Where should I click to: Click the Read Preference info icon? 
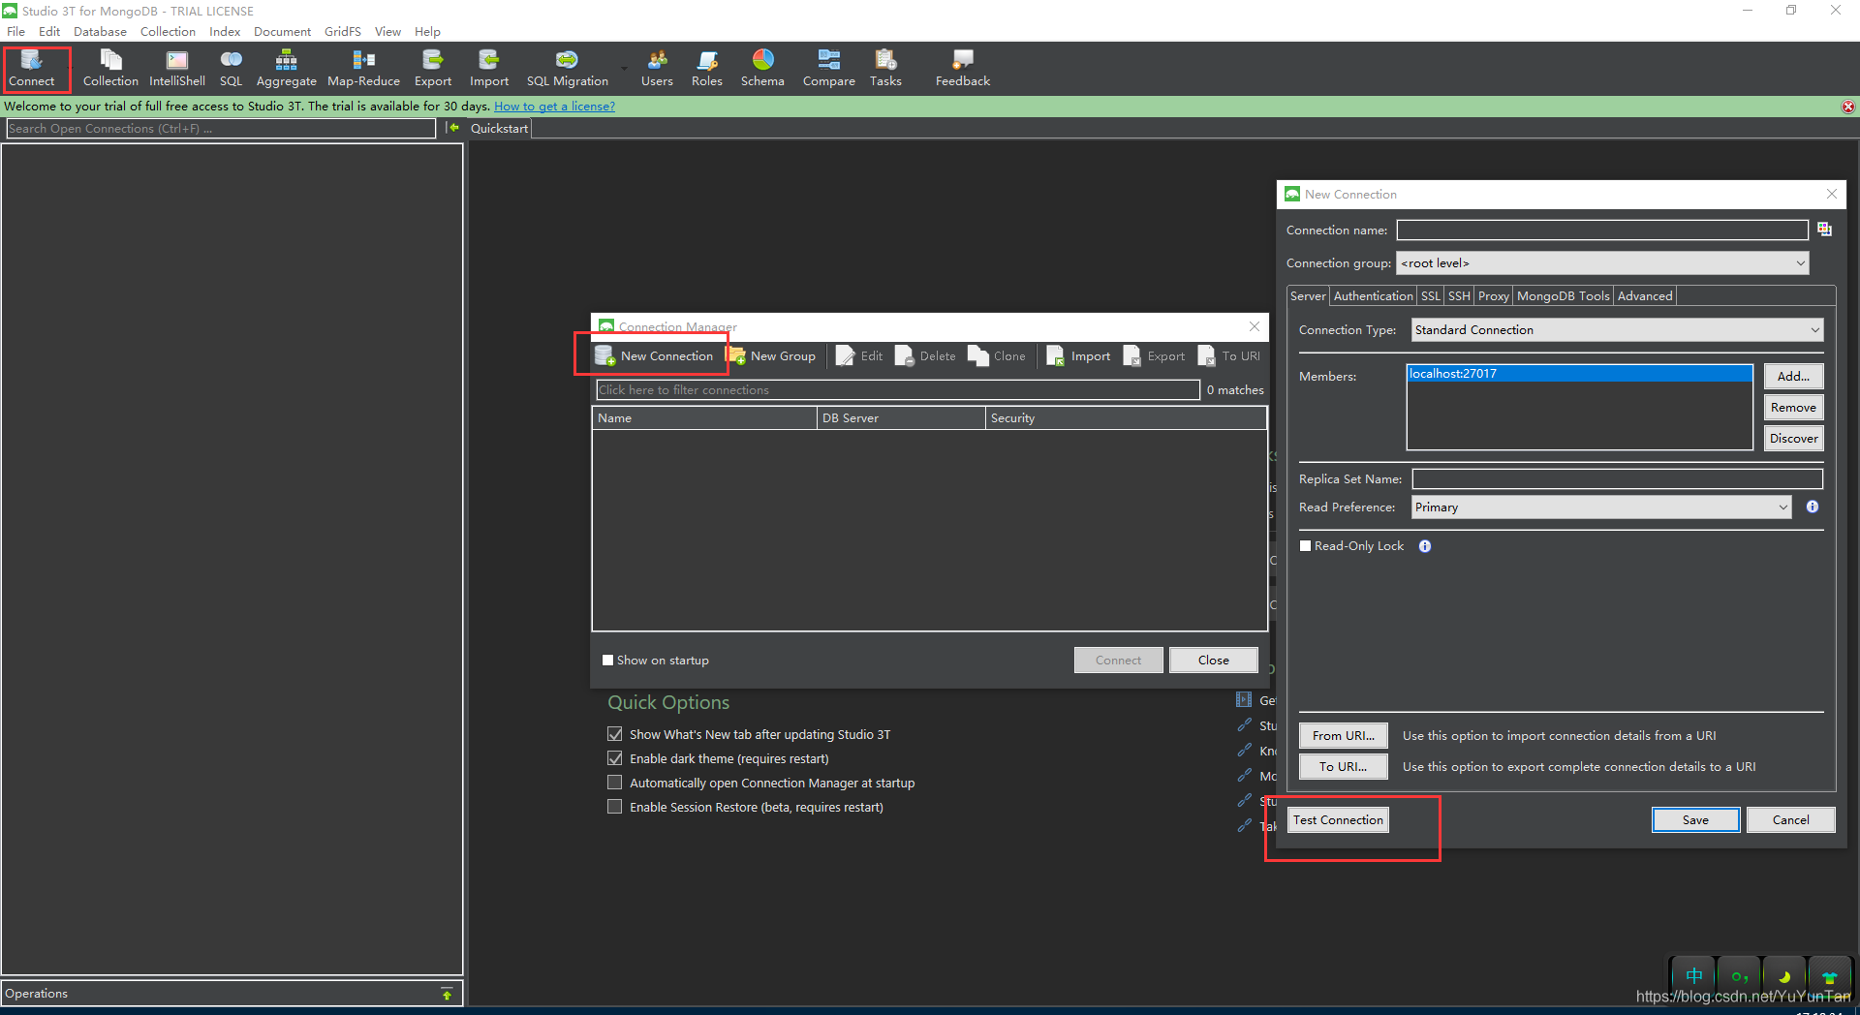pyautogui.click(x=1813, y=507)
